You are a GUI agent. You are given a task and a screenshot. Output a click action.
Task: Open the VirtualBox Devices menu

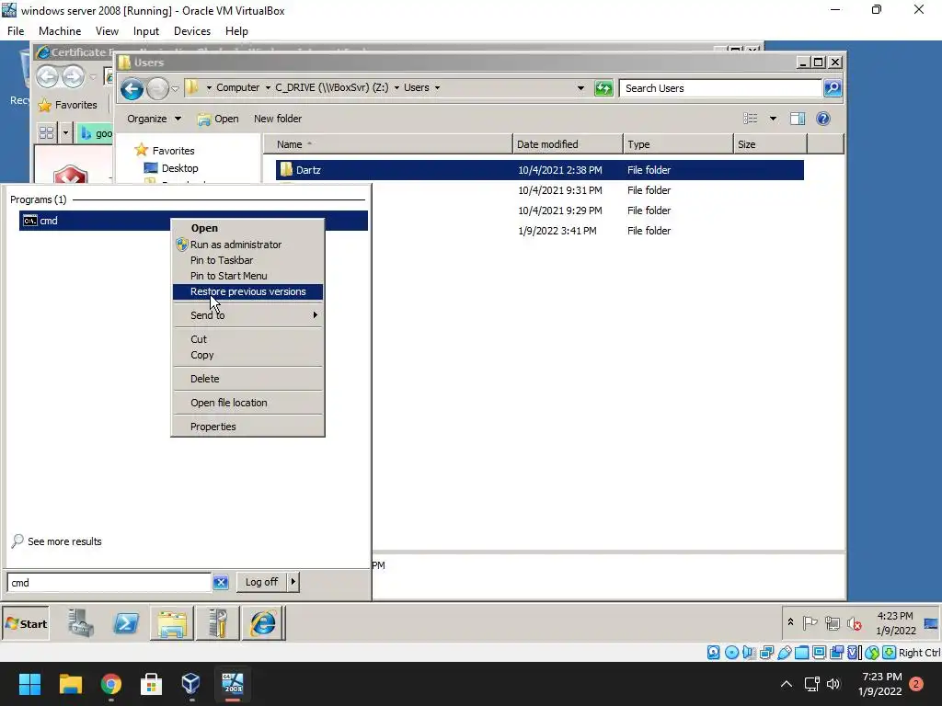click(x=192, y=31)
